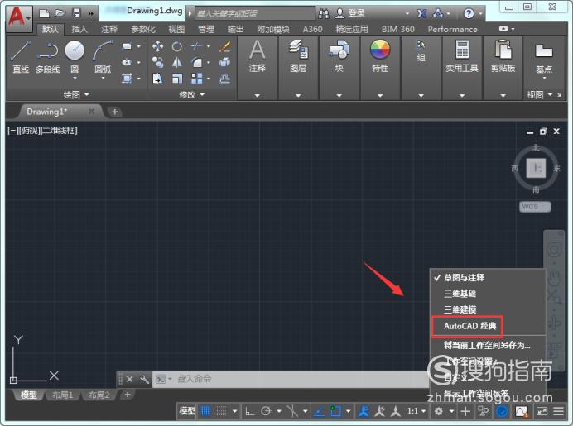Select AutoCAD 经典 workspace menu item
The height and width of the screenshot is (426, 573).
click(x=469, y=326)
